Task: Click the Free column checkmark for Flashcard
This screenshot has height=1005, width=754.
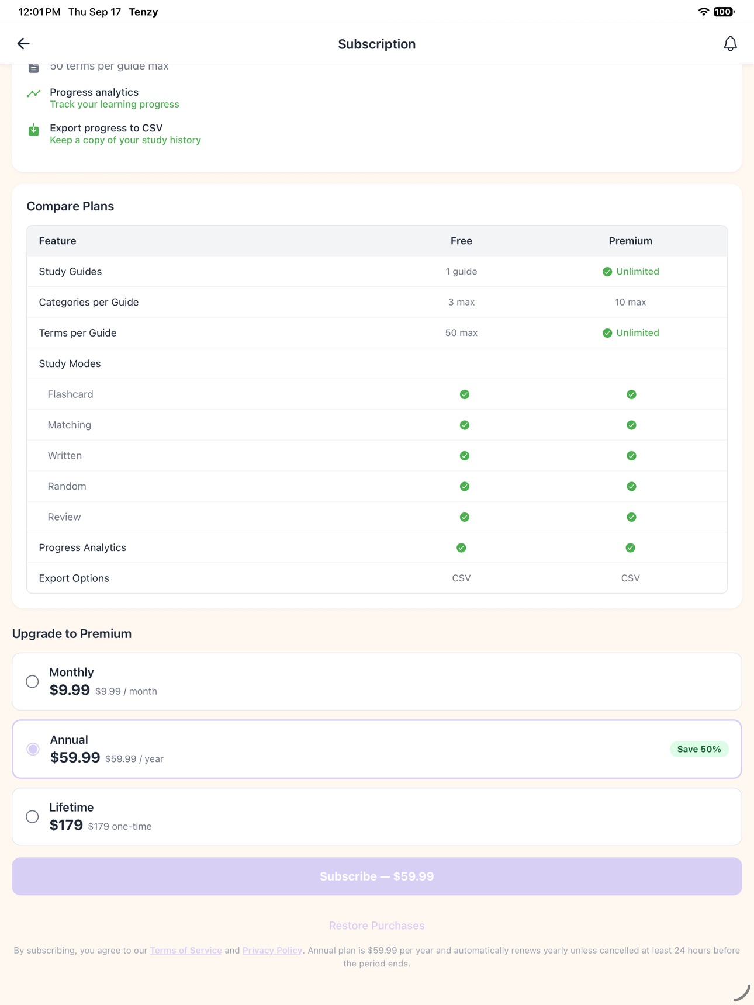Action: coord(465,394)
